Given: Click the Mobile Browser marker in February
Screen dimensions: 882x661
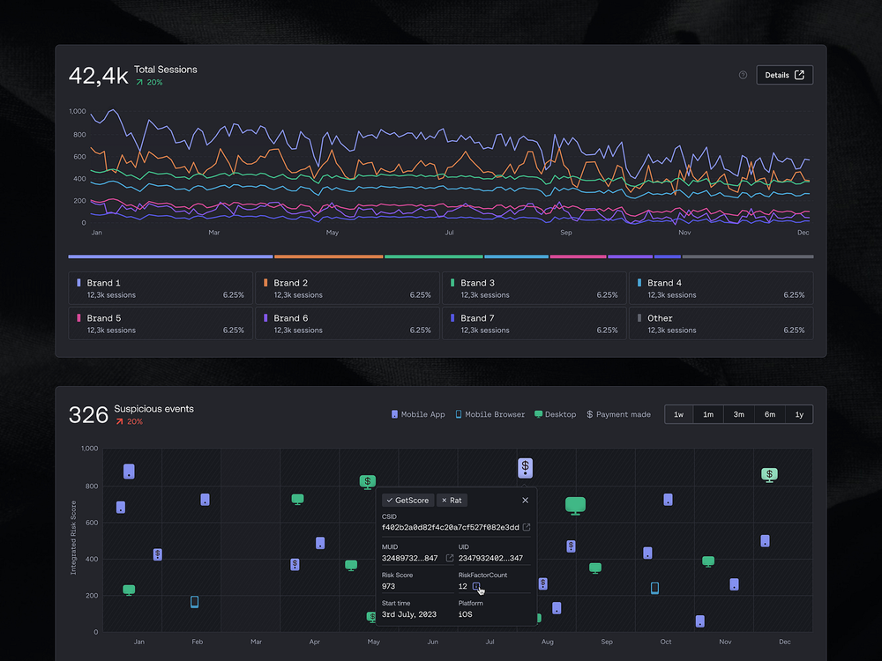Looking at the screenshot, I should [195, 602].
